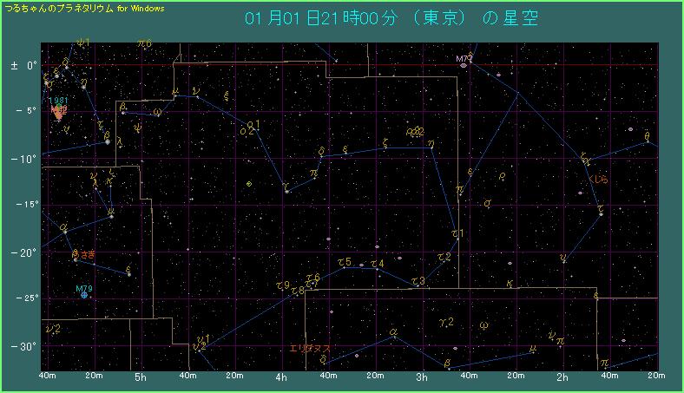The height and width of the screenshot is (393, 684).
Task: Click the エリダヌス constellation name label
Action: [x=309, y=349]
